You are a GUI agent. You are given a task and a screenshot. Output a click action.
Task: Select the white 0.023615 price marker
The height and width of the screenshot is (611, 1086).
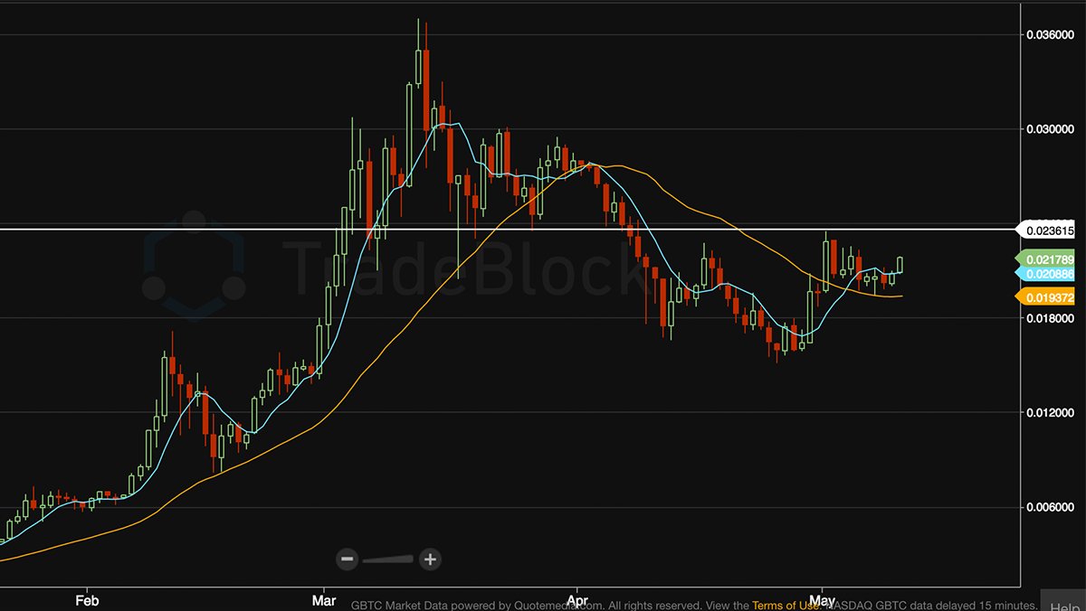pos(1046,230)
